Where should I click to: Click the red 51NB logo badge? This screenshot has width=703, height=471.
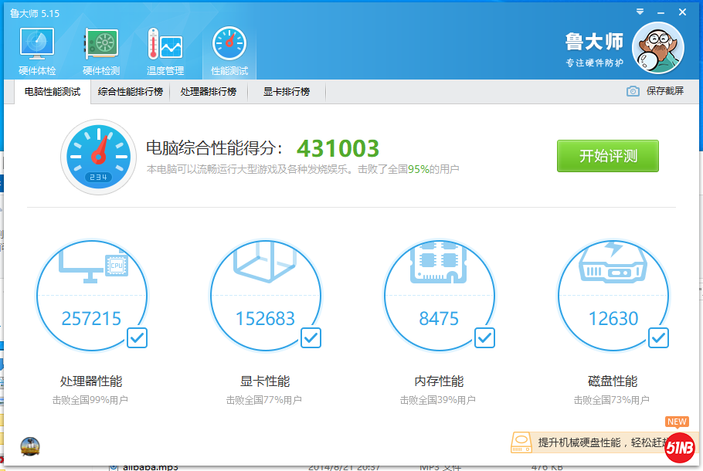[679, 447]
